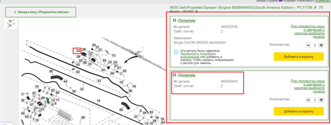Decrease quantity for part AKK22536
This screenshot has width=331, height=125.
[x=308, y=45]
